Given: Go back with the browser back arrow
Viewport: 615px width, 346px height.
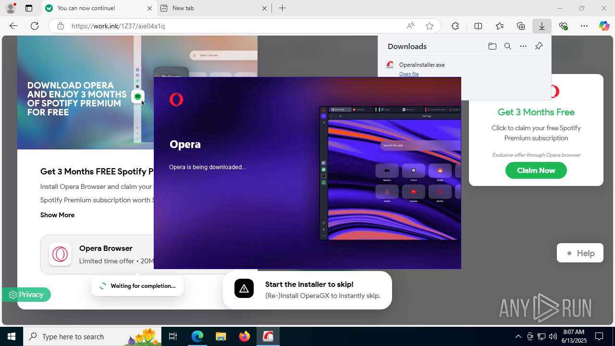Looking at the screenshot, I should [13, 26].
